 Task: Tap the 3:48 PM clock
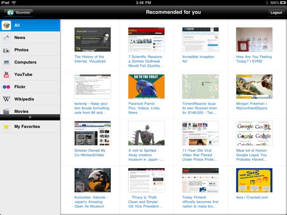143,3
